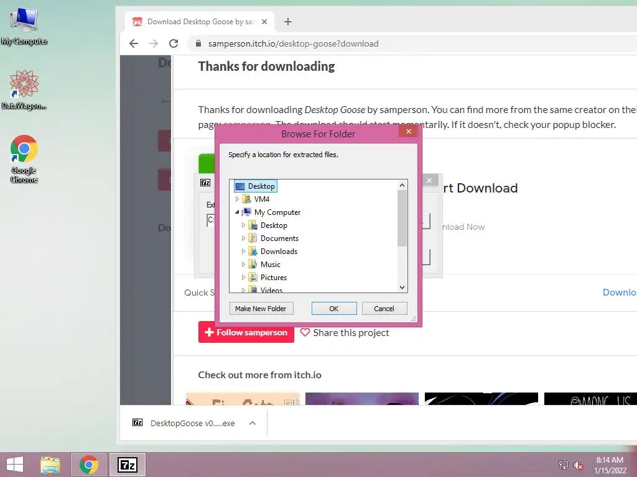Click the network tray icon
637x477 pixels.
563,465
